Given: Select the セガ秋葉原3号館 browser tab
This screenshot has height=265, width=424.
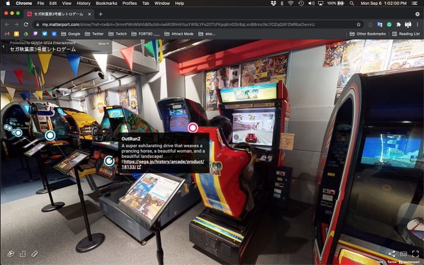Looking at the screenshot, I should pyautogui.click(x=58, y=14).
